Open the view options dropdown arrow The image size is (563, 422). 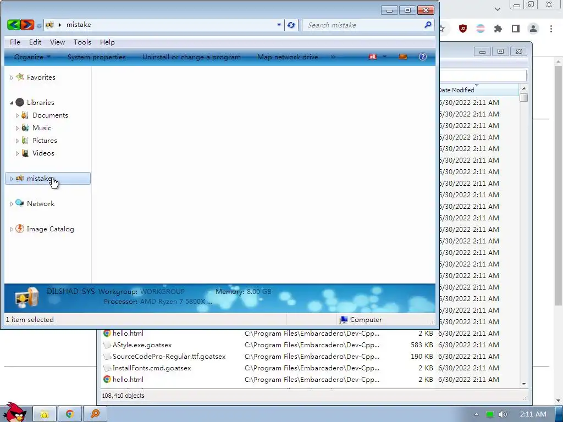tap(384, 57)
